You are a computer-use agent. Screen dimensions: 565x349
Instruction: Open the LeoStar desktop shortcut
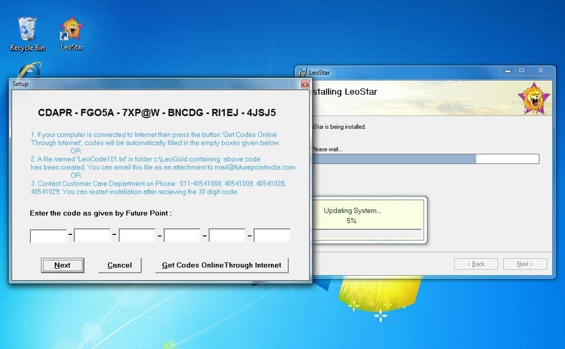(x=72, y=34)
